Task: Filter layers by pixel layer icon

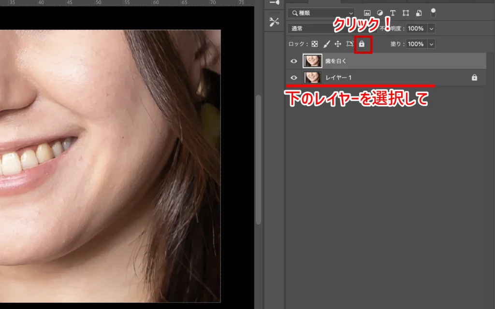Action: coord(367,13)
